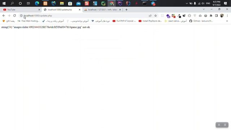Open the Extensions puzzle menu
The image size is (231, 130).
pos(211,16)
